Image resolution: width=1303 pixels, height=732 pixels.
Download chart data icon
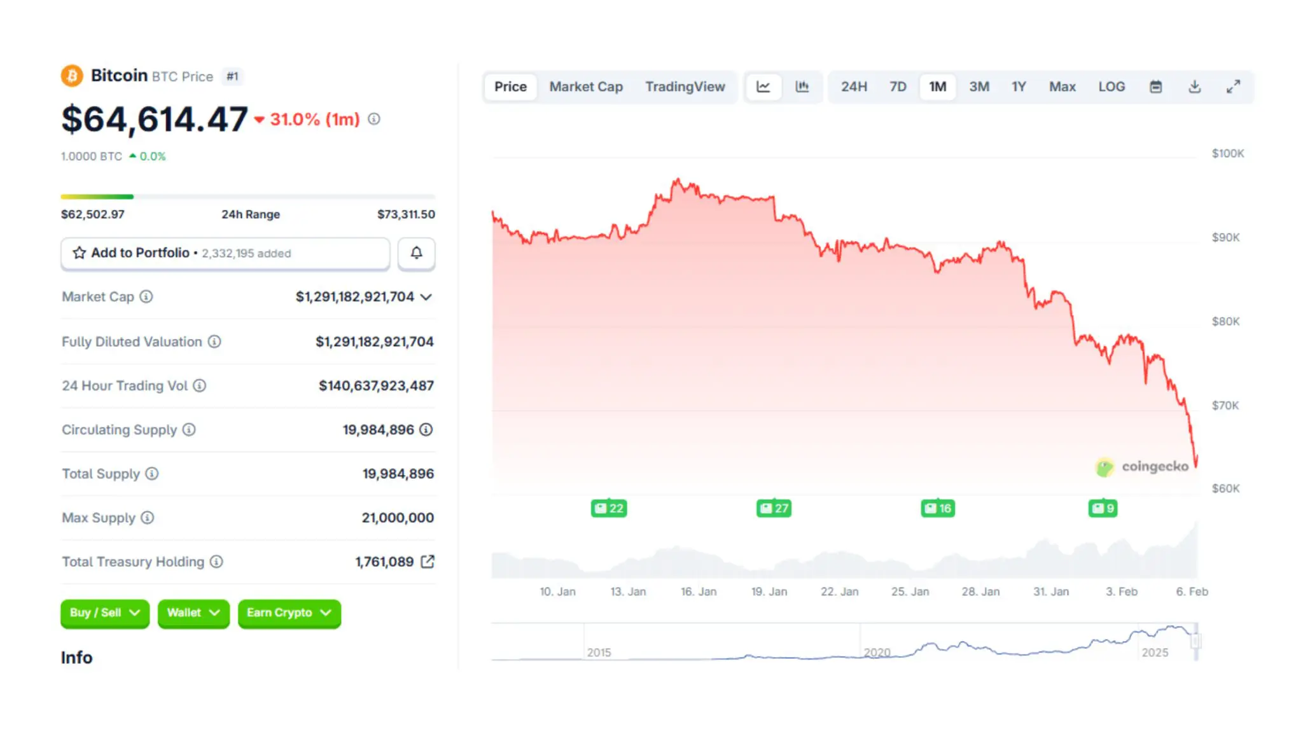pyautogui.click(x=1194, y=87)
